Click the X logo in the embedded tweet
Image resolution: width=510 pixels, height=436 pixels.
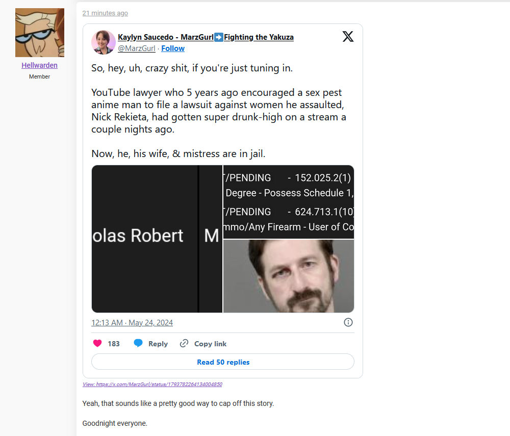coord(348,36)
